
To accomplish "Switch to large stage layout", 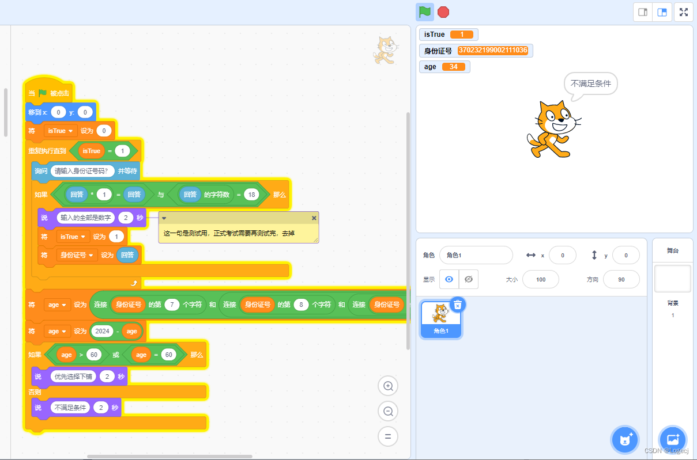I will click(x=662, y=12).
